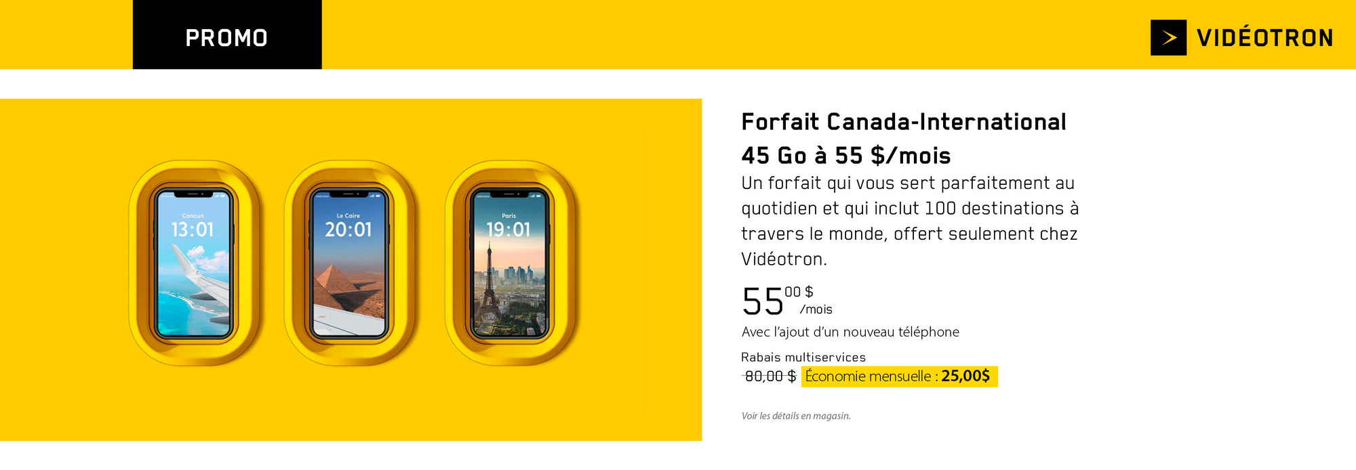The width and height of the screenshot is (1356, 470).
Task: Click the 13:01 clock on Cancun phone
Action: [x=193, y=230]
